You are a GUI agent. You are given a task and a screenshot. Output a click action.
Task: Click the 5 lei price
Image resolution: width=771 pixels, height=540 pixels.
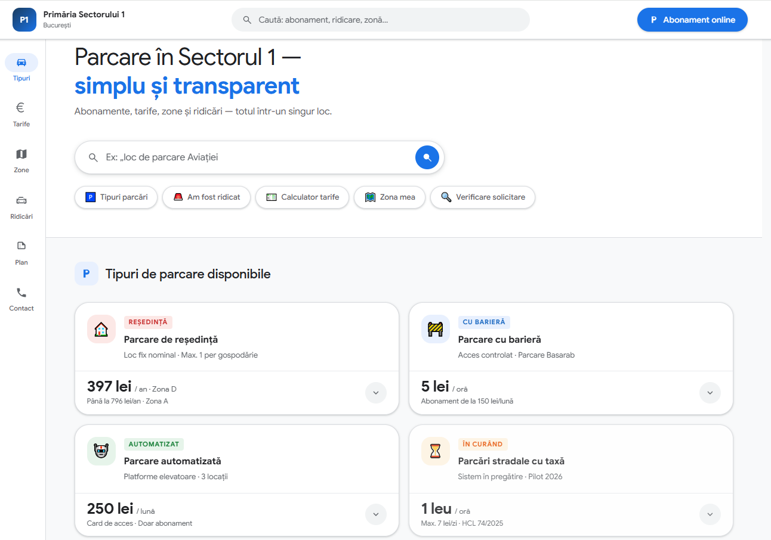pyautogui.click(x=435, y=386)
